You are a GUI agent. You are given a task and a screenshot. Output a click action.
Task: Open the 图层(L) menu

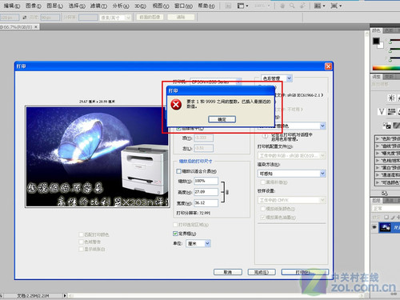point(54,6)
